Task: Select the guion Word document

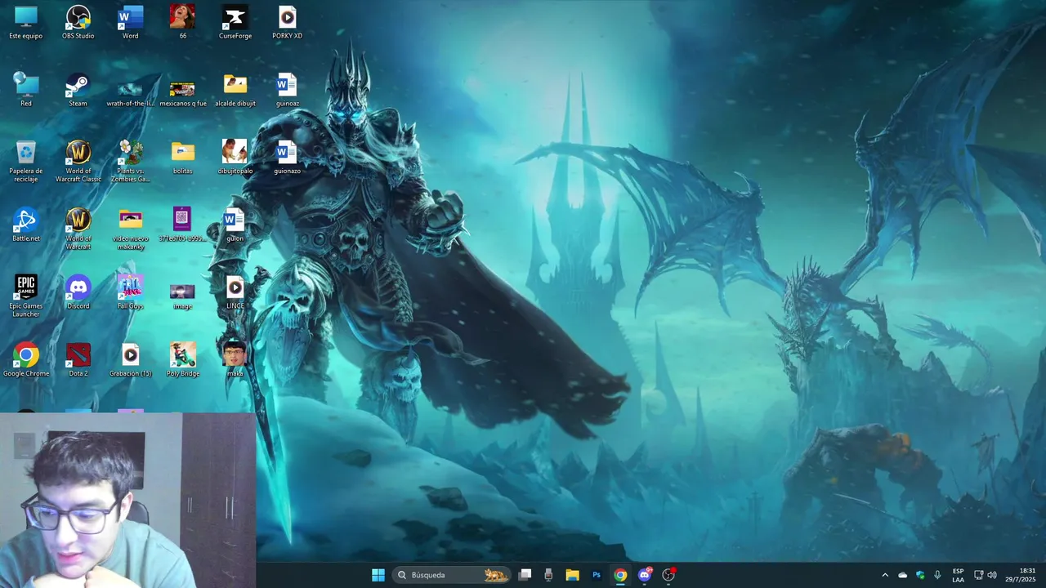Action: (x=235, y=225)
